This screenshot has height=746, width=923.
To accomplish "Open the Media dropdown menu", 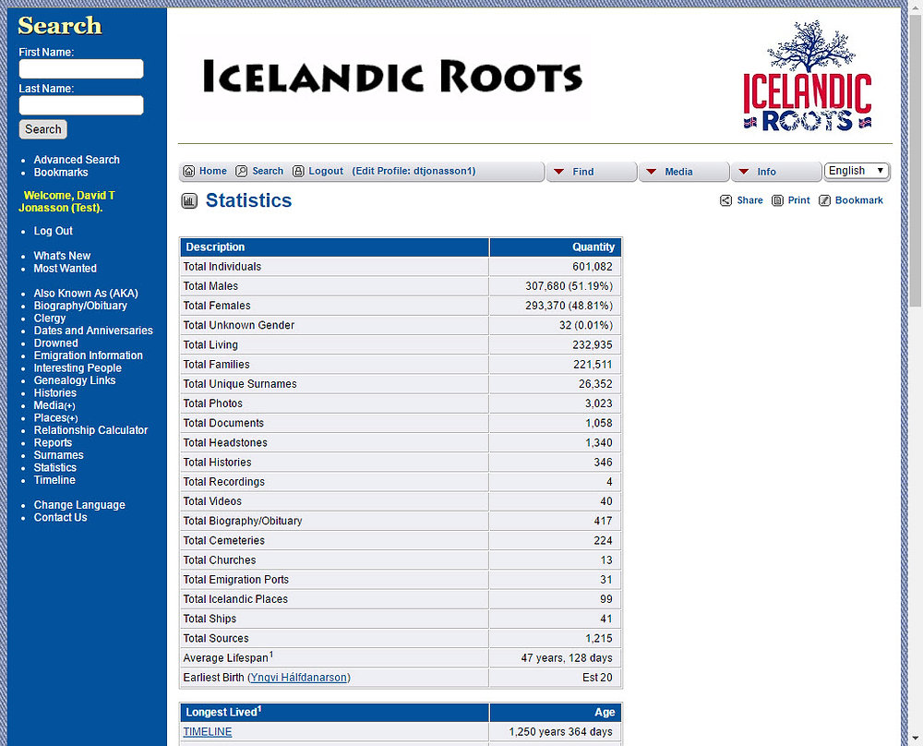I will pyautogui.click(x=683, y=171).
